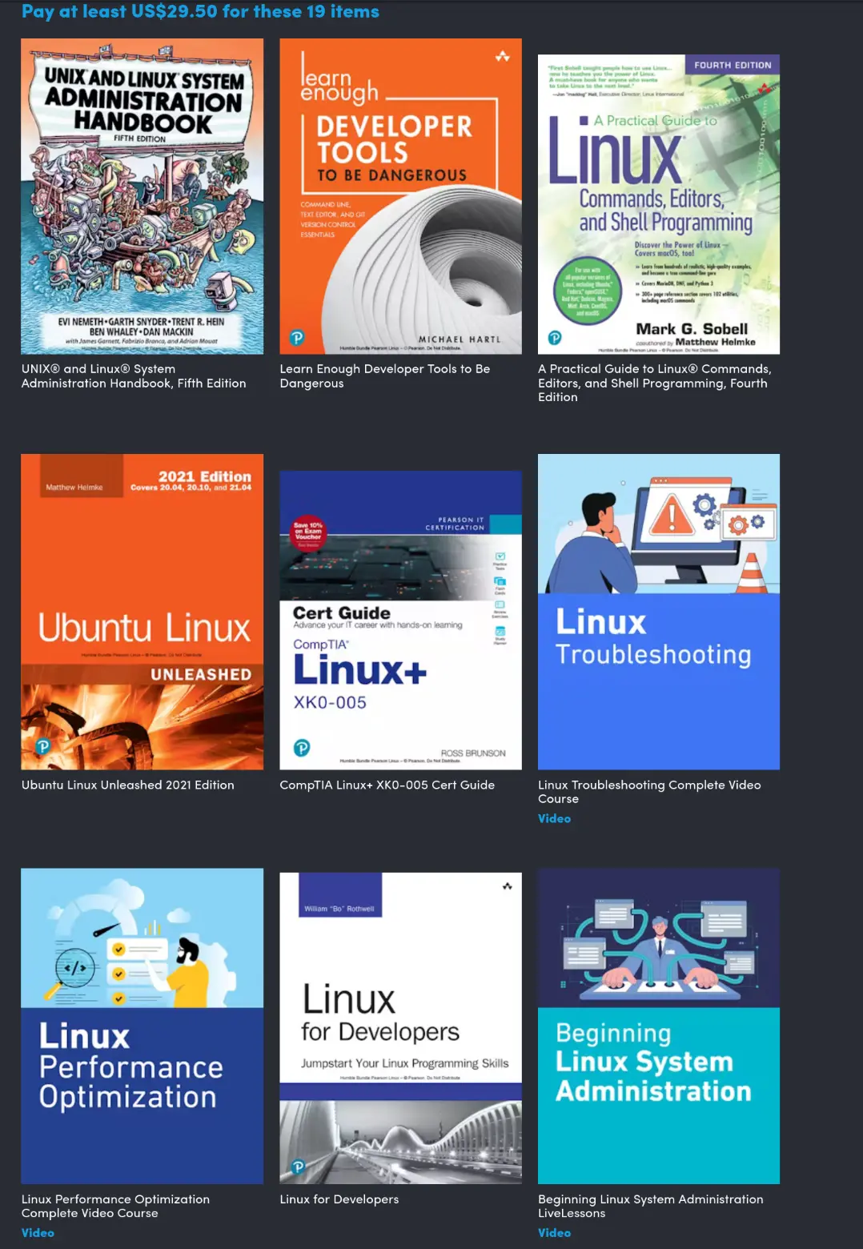863x1249 pixels.
Task: Click the Linux for Developers cover thumbnail
Action: (400, 1026)
